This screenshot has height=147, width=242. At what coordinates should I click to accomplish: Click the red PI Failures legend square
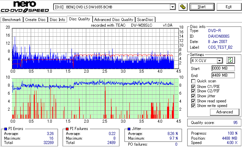pyautogui.click(x=67, y=129)
